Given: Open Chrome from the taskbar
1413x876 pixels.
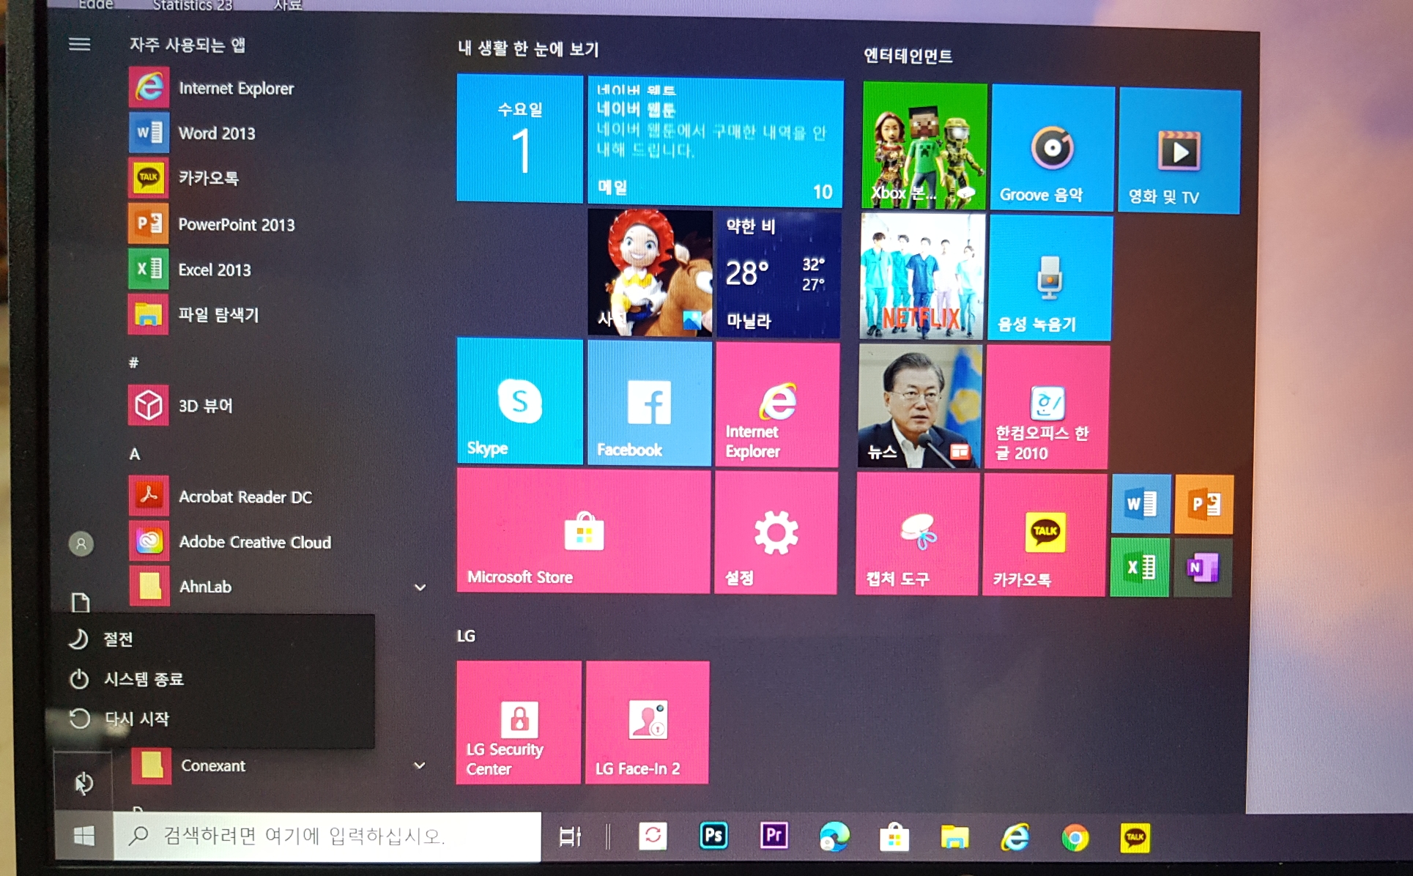Looking at the screenshot, I should click(1075, 838).
